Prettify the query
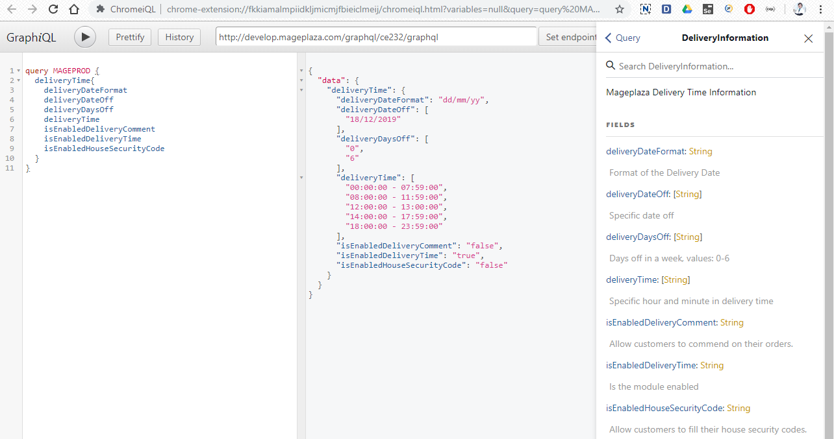The width and height of the screenshot is (834, 439). point(130,37)
